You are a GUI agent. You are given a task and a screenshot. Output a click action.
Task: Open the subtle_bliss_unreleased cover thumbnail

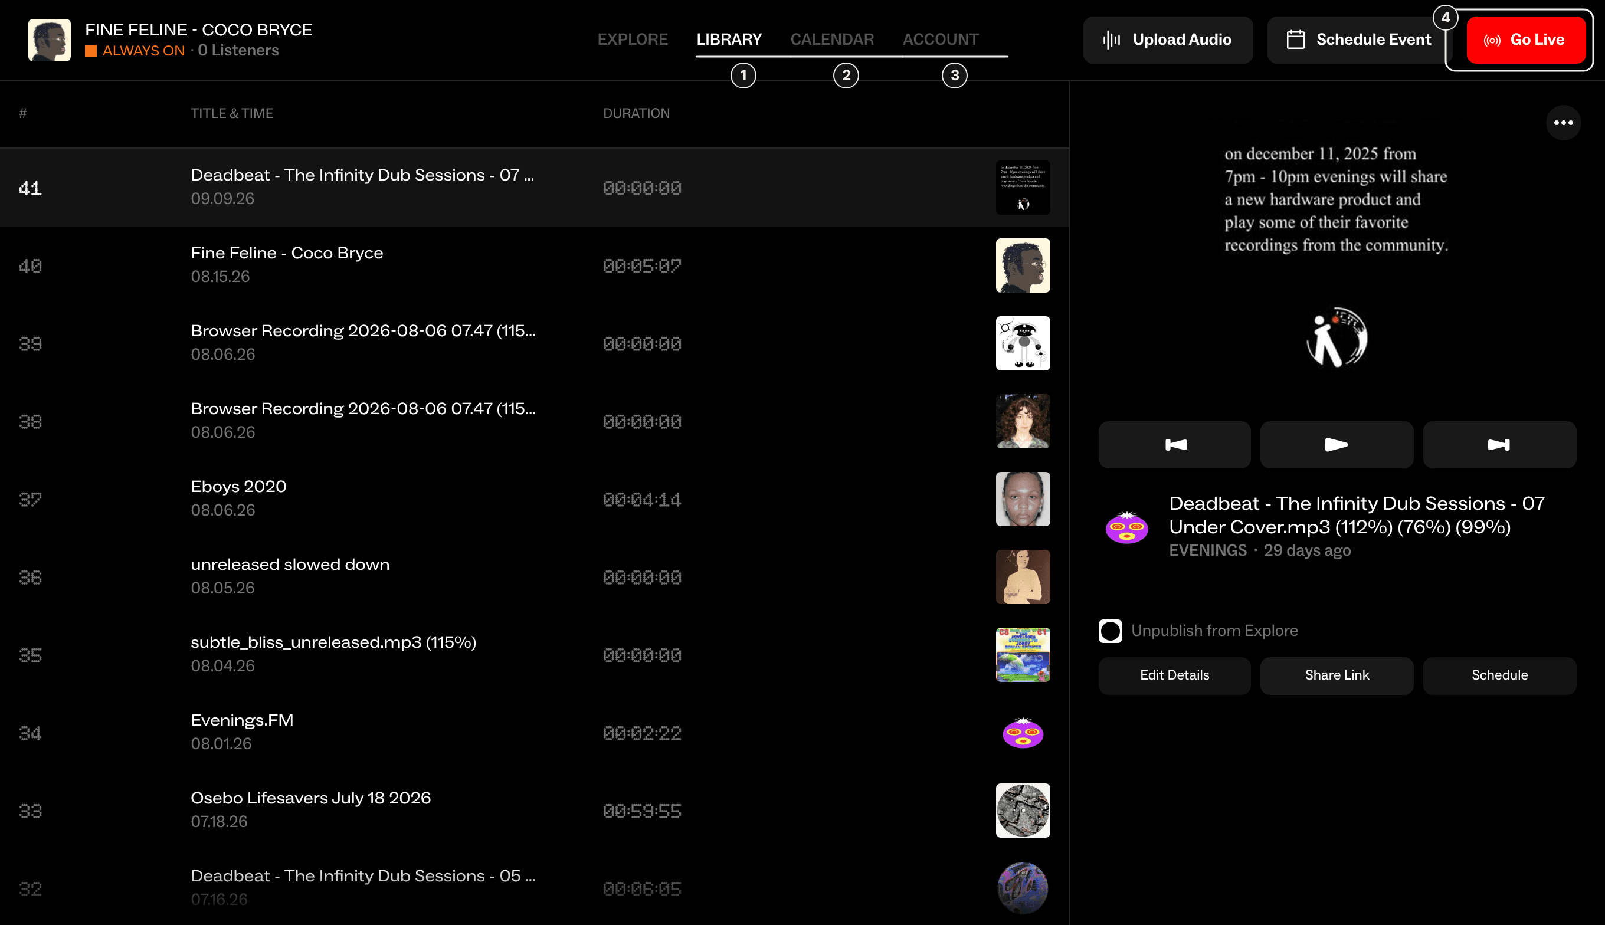1023,655
